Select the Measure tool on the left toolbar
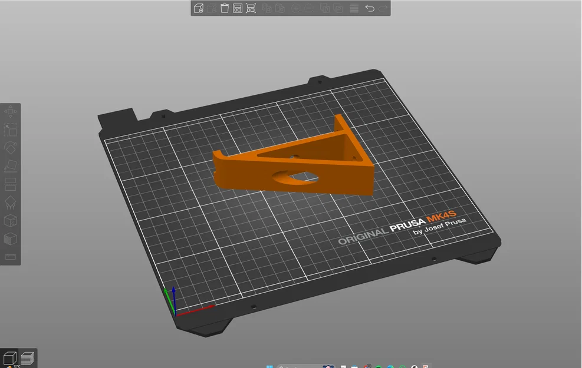Viewport: 582px width, 368px height. [x=10, y=257]
